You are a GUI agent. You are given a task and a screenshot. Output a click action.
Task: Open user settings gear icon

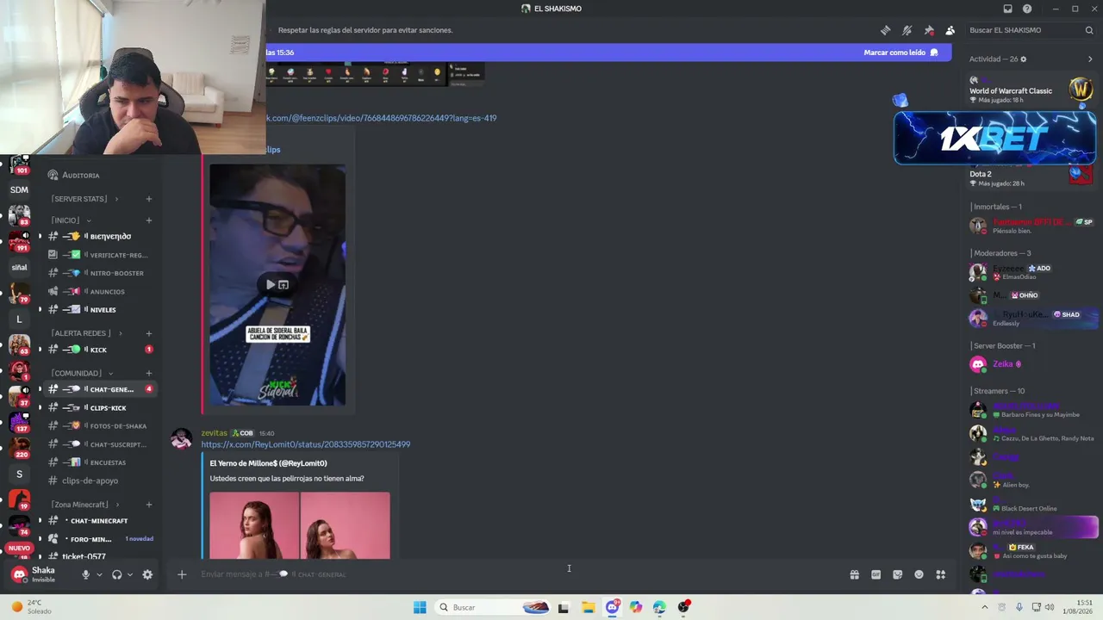pyautogui.click(x=147, y=574)
